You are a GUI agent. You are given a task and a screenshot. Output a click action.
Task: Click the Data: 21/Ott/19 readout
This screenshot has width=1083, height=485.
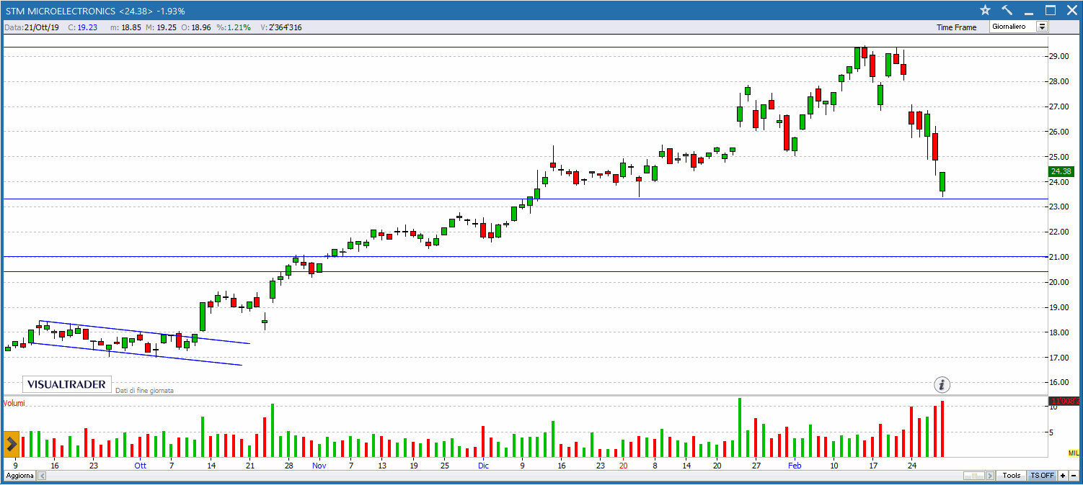point(32,27)
